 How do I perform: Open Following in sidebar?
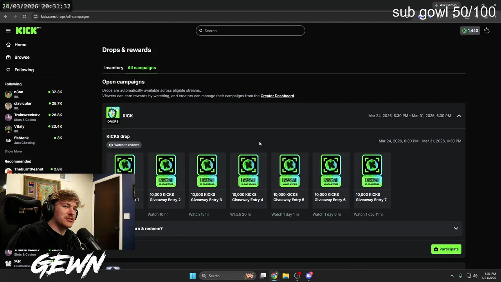coord(24,70)
